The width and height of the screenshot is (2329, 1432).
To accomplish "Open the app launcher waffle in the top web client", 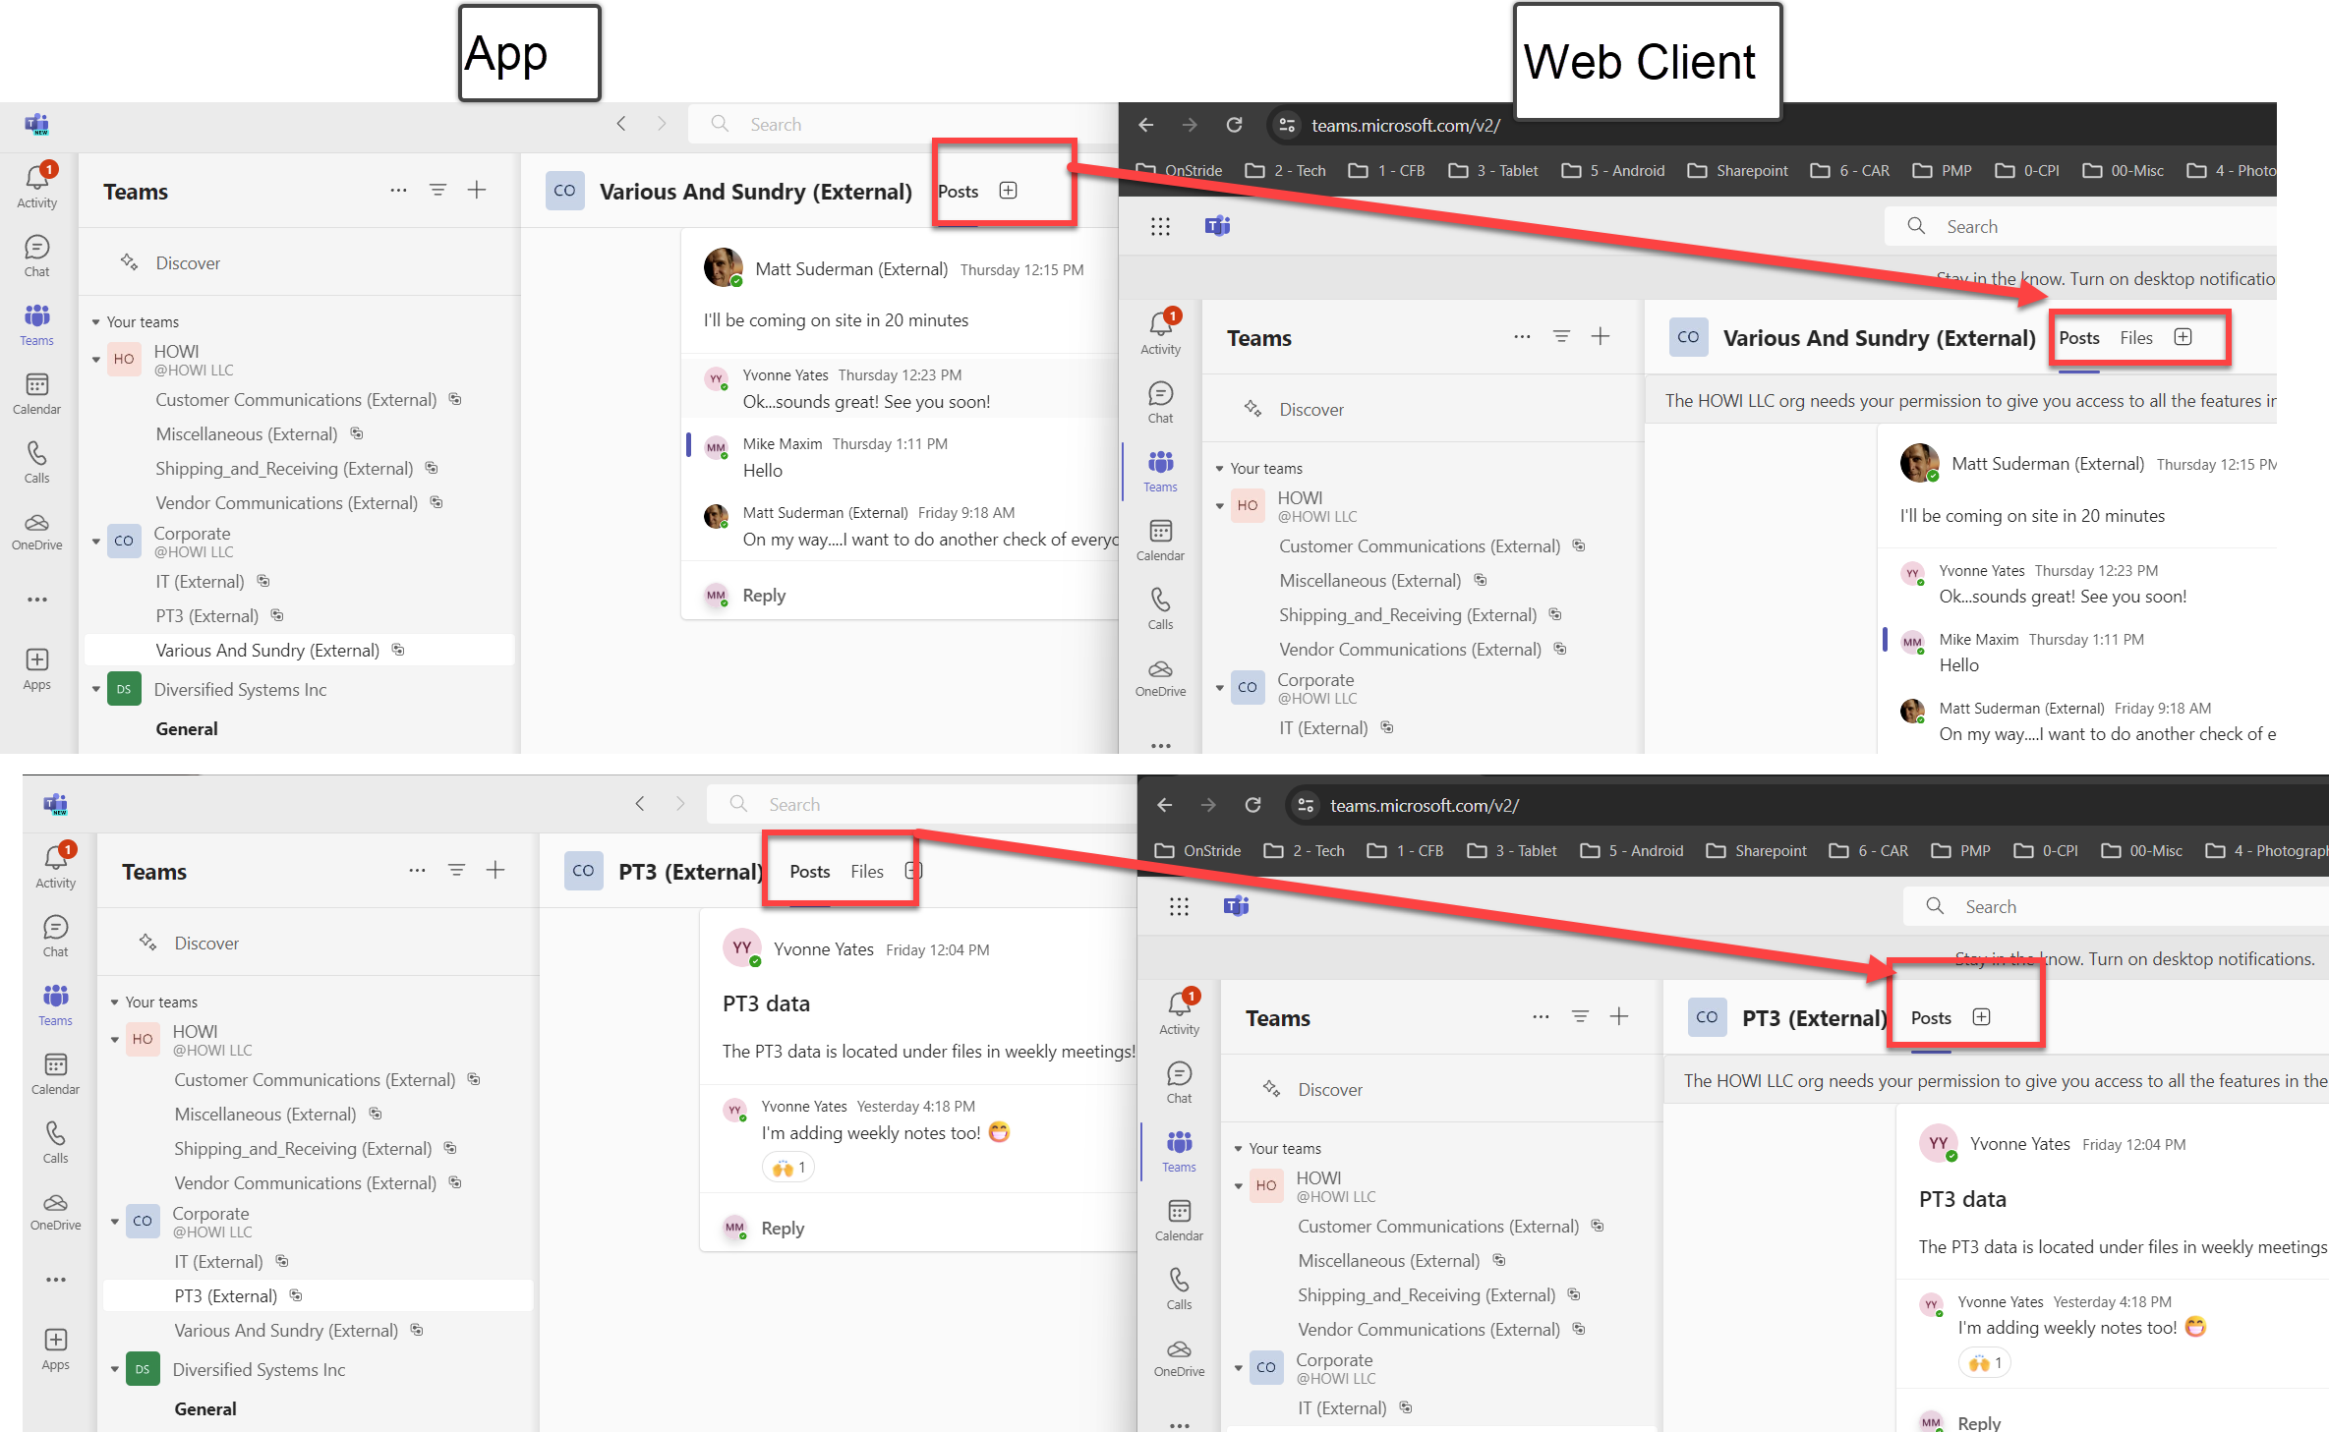I will click(1160, 227).
